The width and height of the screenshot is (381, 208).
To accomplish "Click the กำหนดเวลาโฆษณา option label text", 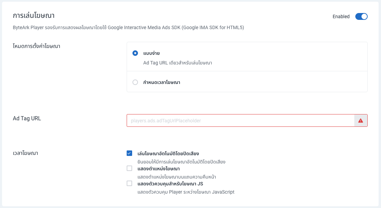I will [x=162, y=82].
